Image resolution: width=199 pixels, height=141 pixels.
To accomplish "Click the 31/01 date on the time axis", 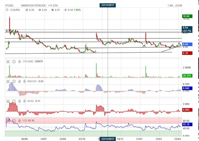I will [x=139, y=139].
